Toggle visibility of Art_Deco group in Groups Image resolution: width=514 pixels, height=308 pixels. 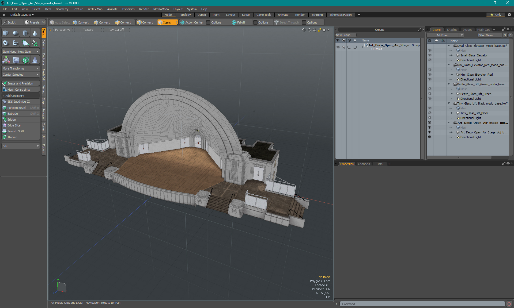338,47
